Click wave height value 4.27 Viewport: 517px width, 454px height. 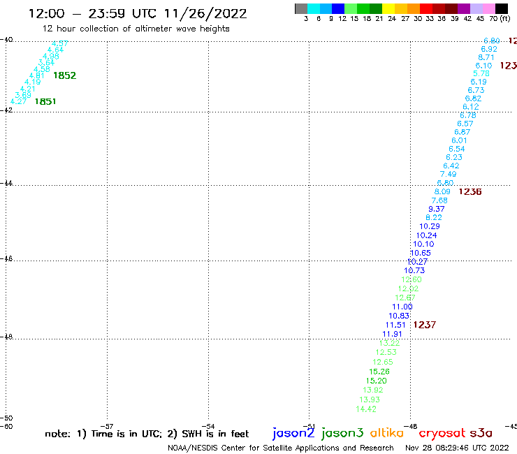[18, 101]
